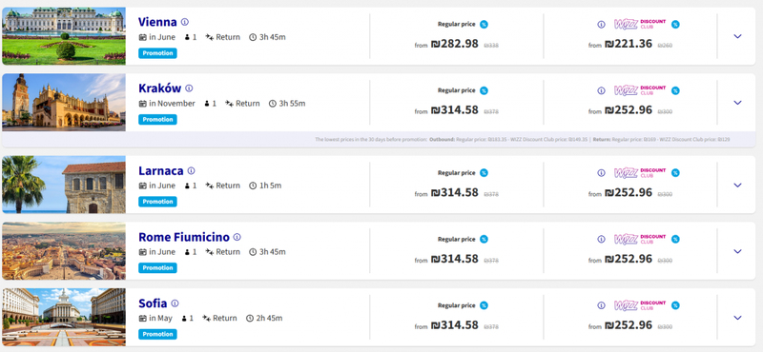Click the Promotion badge under Kraków
The image size is (763, 352).
[x=157, y=120]
